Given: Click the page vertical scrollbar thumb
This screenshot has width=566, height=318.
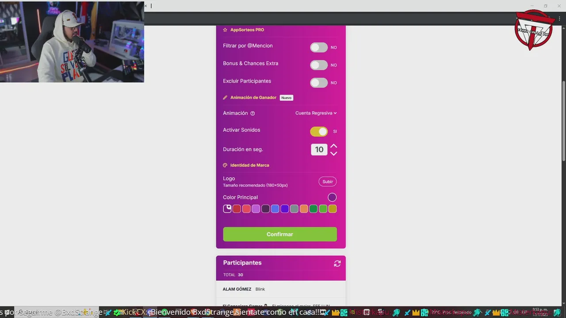Looking at the screenshot, I should coord(563,121).
